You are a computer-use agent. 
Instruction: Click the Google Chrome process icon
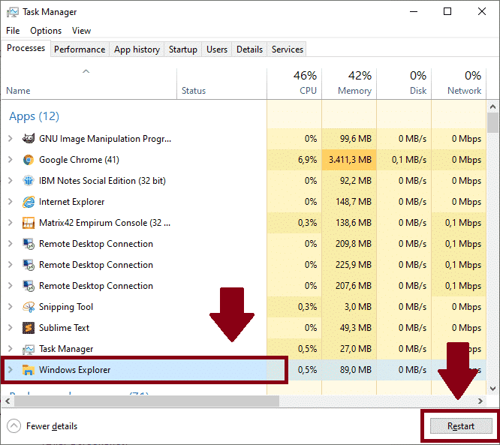tap(29, 160)
